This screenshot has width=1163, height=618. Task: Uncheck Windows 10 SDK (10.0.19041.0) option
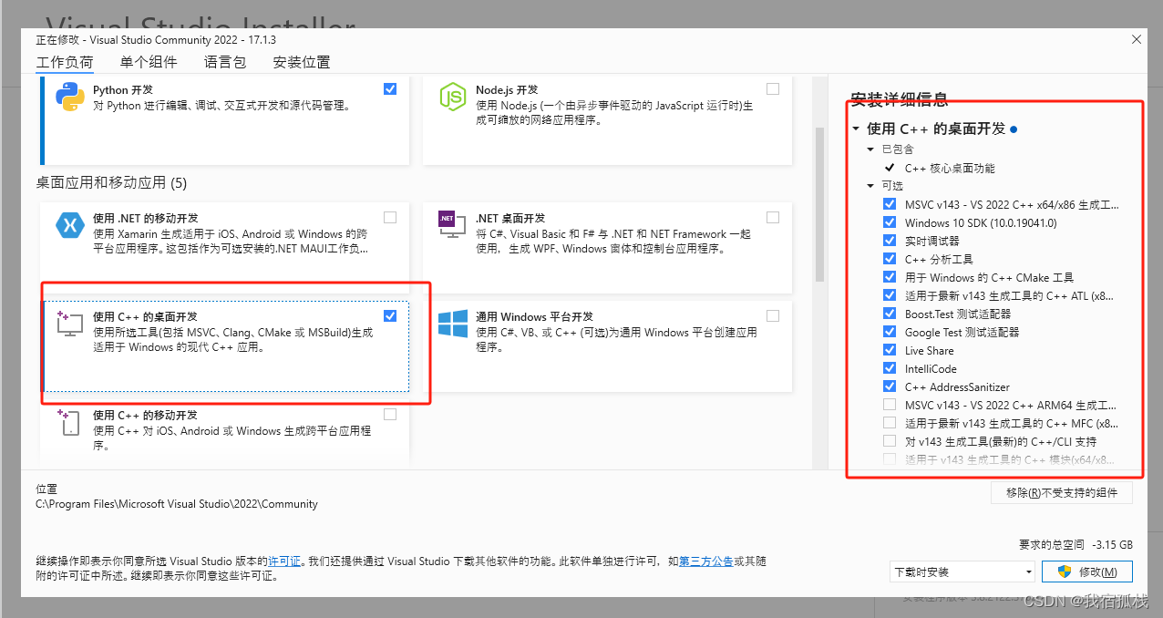890,222
